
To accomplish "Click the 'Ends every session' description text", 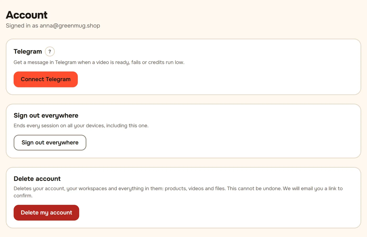I will [81, 126].
